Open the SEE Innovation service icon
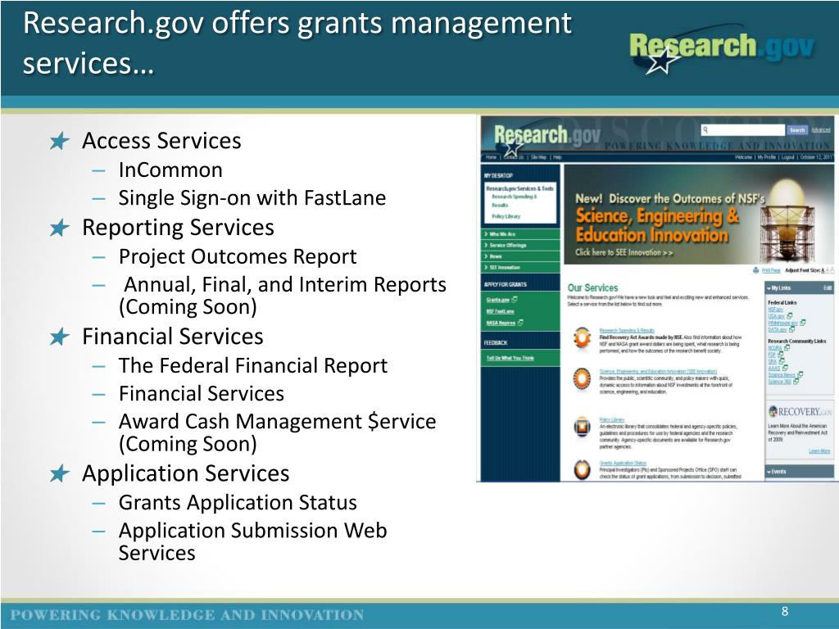The width and height of the screenshot is (839, 629). (583, 378)
